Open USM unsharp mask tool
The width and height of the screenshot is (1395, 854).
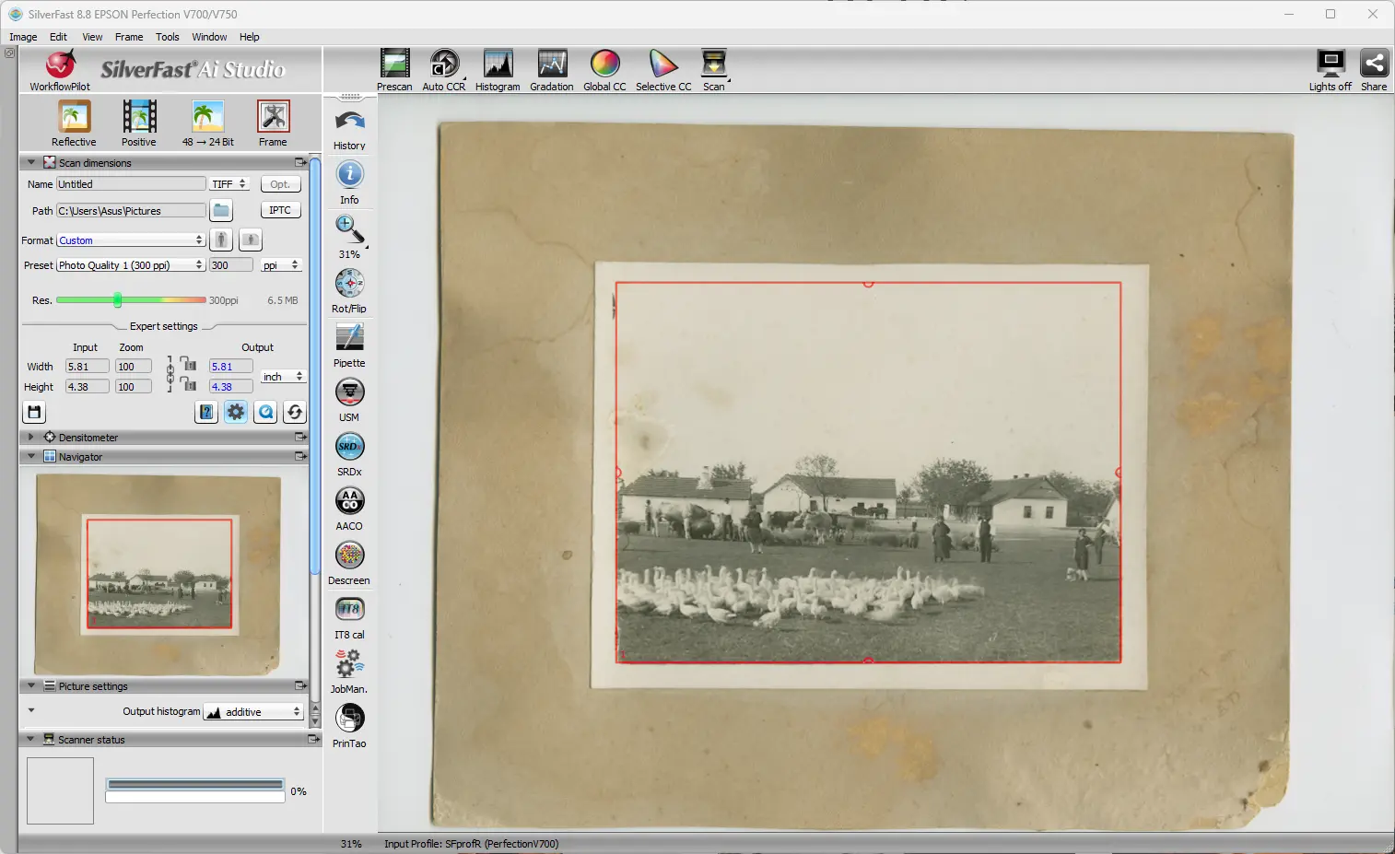click(x=349, y=392)
